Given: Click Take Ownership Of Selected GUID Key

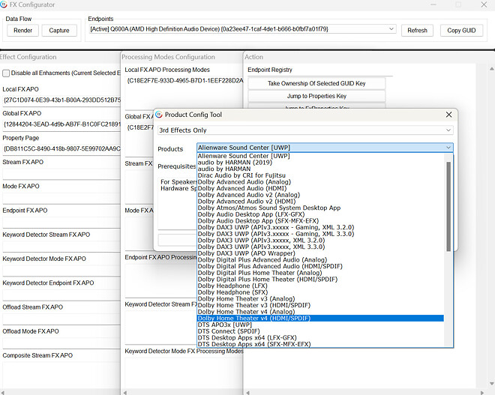Looking at the screenshot, I should pyautogui.click(x=316, y=83).
